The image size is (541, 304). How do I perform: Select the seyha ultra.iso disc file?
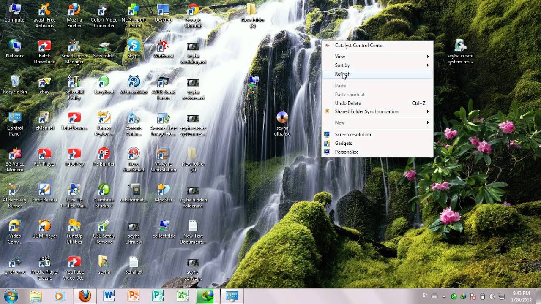coord(282,124)
